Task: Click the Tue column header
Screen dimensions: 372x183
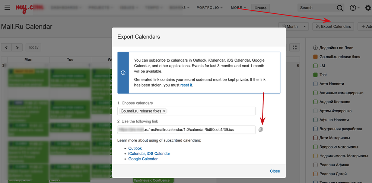Action: point(70,60)
